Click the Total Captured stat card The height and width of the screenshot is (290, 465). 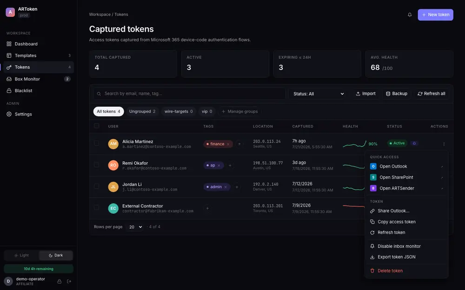[133, 64]
